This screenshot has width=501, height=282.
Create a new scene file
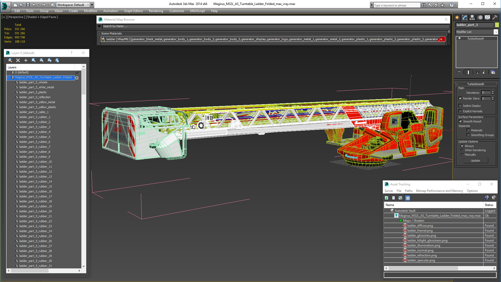[x=15, y=5]
